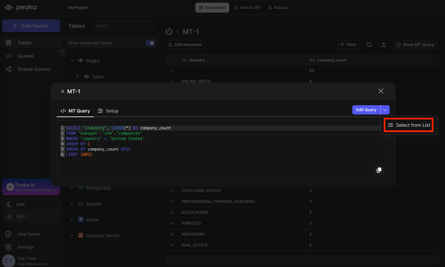This screenshot has width=445, height=267.
Task: Close the MT-1 dialog
Action: (x=381, y=91)
